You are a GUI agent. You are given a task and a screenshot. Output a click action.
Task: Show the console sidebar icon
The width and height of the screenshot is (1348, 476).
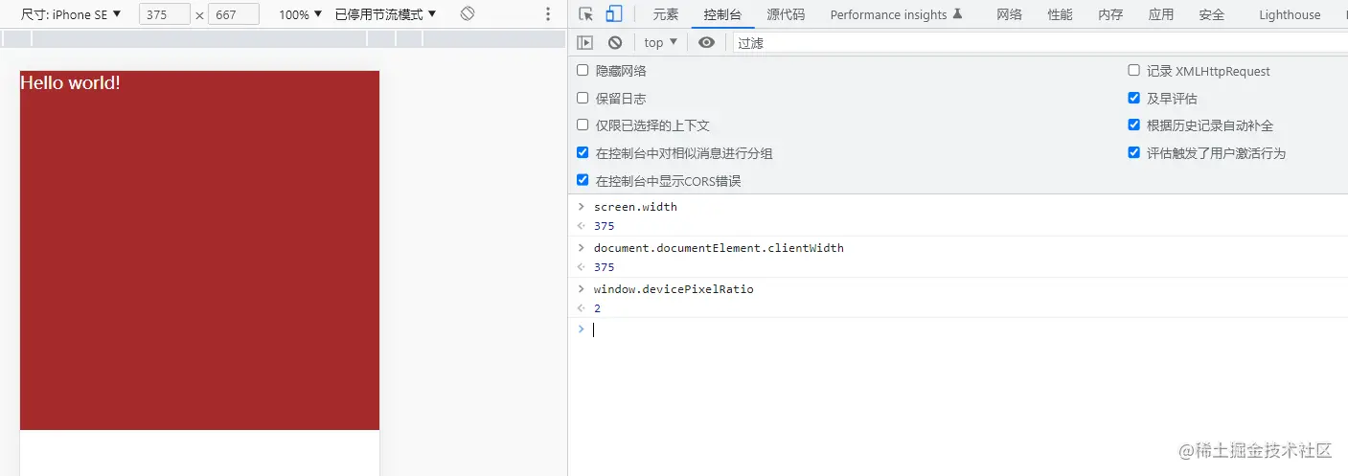585,42
